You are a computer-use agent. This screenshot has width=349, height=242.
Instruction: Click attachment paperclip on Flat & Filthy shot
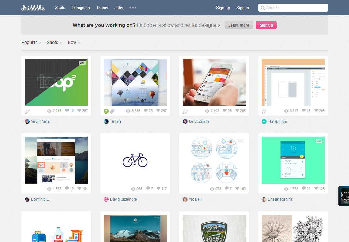click(264, 111)
